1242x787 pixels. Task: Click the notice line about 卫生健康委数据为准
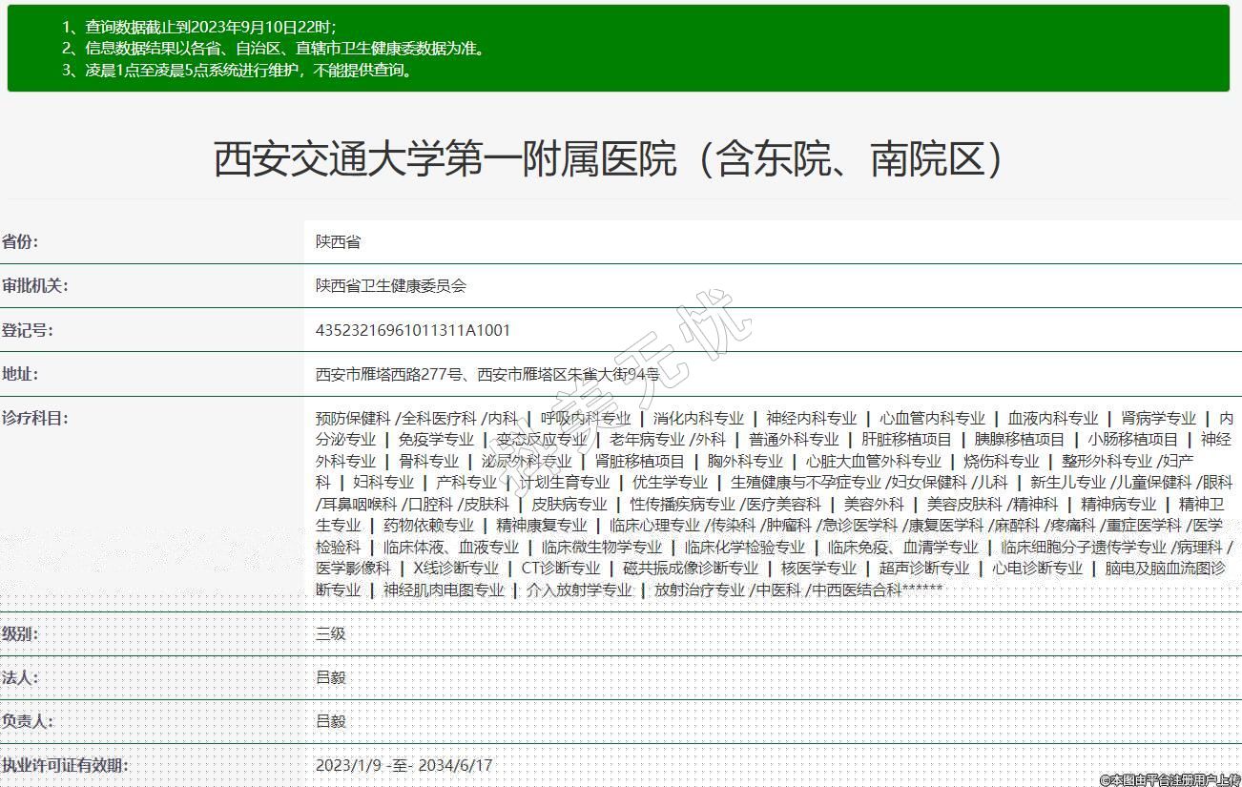pos(274,49)
